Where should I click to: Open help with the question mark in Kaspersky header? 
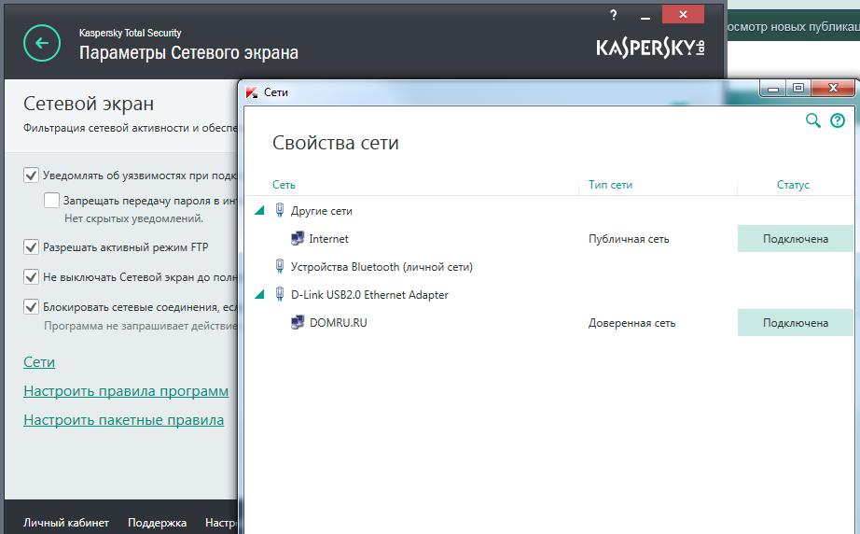click(x=613, y=15)
